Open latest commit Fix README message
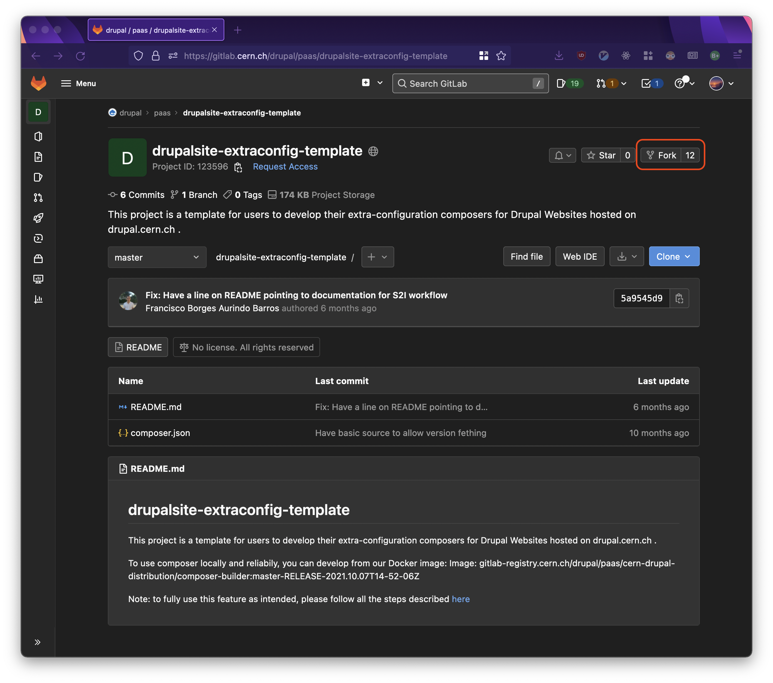 [296, 295]
